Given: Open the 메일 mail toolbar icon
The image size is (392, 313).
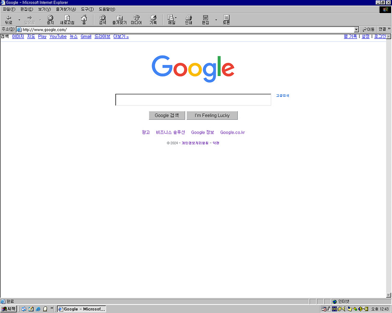Looking at the screenshot, I should 171,20.
